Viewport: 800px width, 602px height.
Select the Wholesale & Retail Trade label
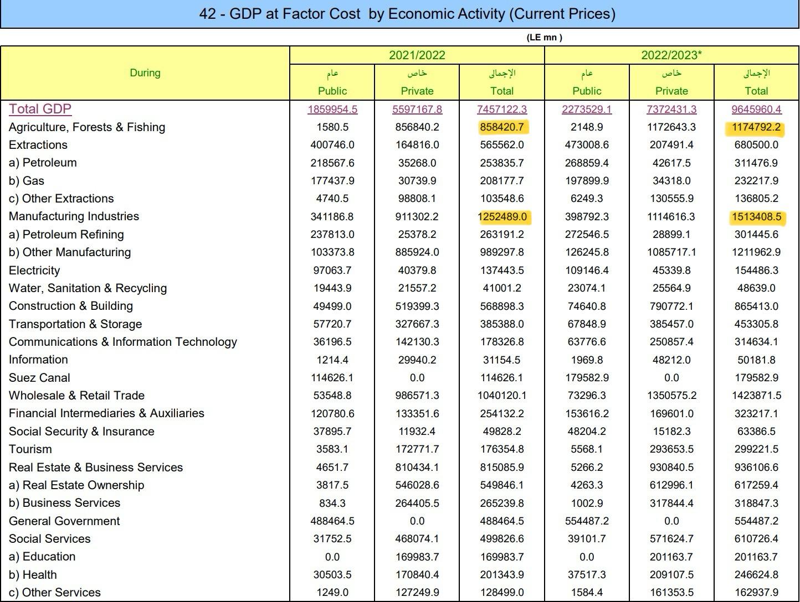[x=76, y=396]
